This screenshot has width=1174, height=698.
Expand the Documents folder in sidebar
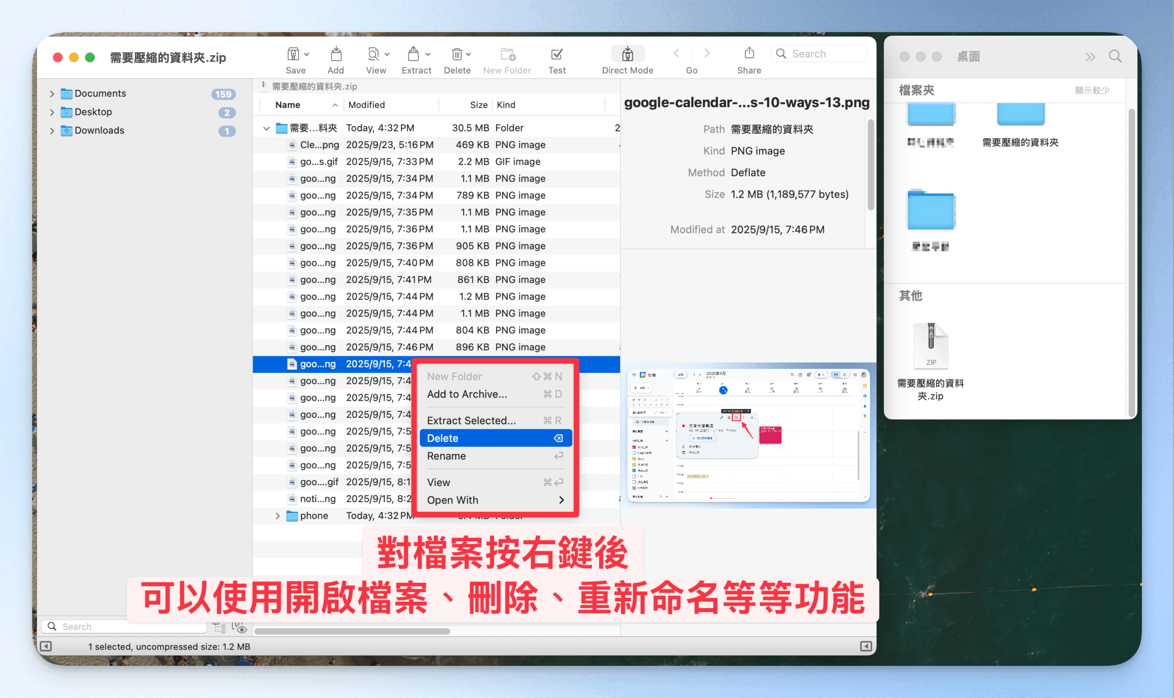pos(52,94)
